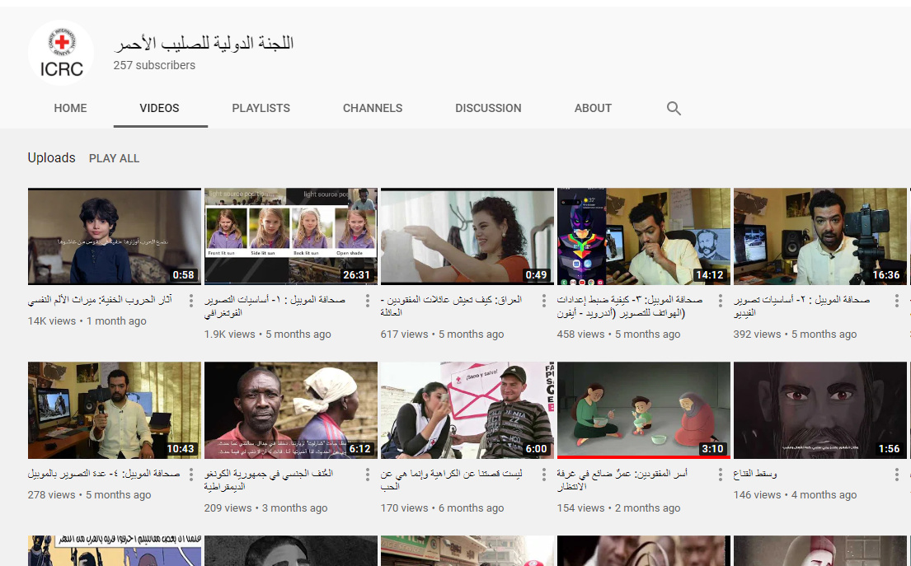Switch to the HOME tab
Image resolution: width=911 pixels, height=566 pixels.
(x=71, y=108)
